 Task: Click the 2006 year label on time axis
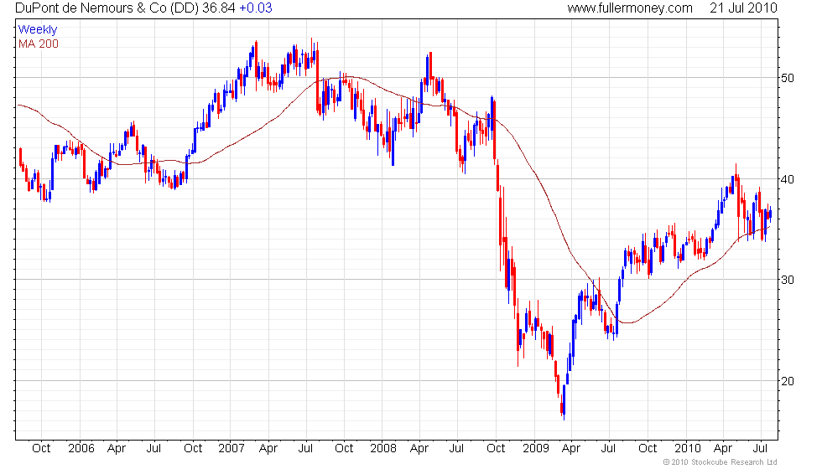pos(81,449)
